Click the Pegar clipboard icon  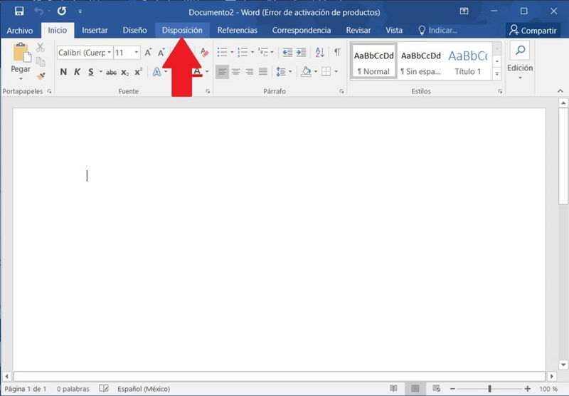(22, 53)
